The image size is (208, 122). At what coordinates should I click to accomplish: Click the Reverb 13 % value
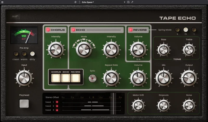[x=138, y=59]
